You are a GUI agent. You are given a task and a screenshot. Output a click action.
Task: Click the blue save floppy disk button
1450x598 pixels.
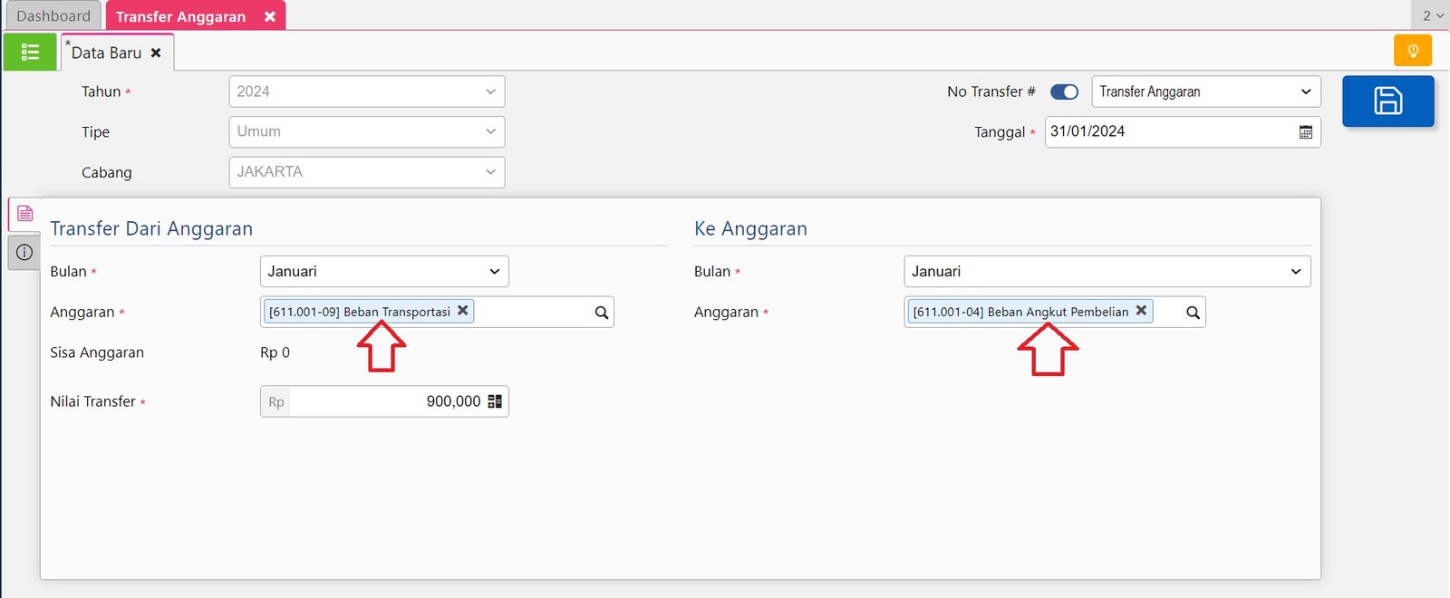1387,101
